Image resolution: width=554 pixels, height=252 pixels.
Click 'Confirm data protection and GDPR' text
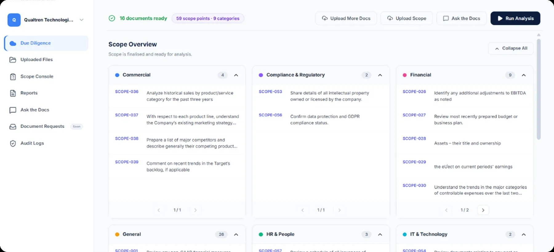325,117
